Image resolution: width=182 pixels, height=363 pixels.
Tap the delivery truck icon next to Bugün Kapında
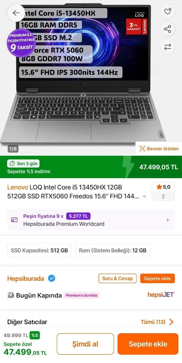[x=11, y=295]
